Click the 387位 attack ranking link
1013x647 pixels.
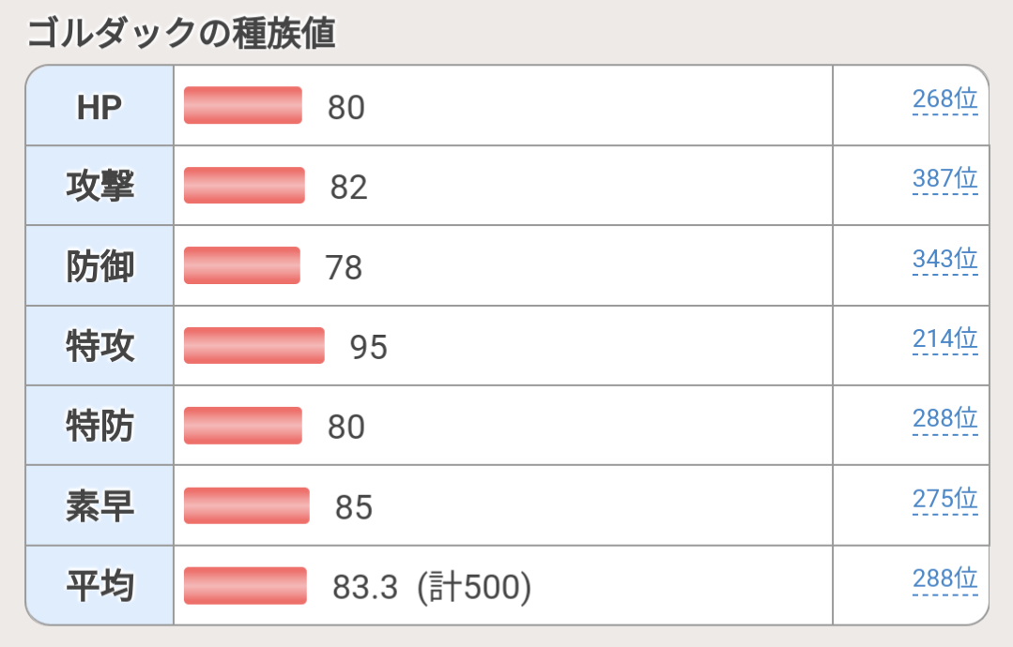[944, 178]
